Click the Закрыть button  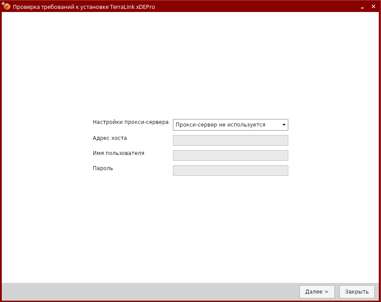(x=357, y=291)
